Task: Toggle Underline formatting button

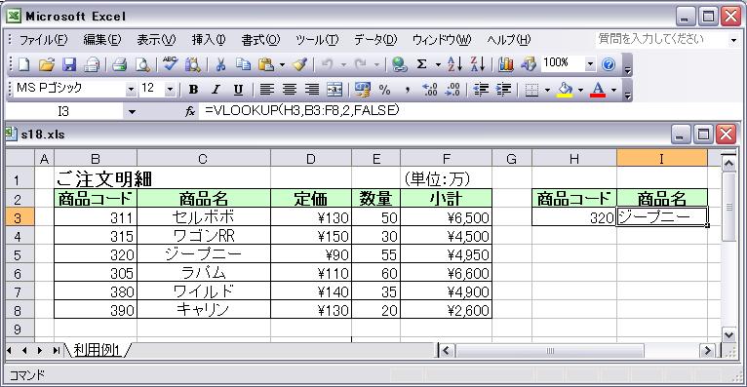Action: (238, 89)
